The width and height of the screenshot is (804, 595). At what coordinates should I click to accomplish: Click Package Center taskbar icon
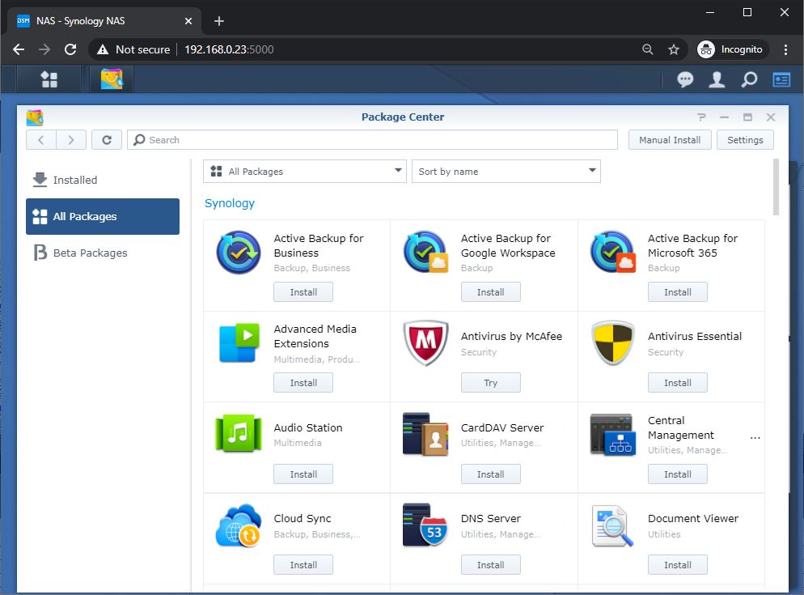click(112, 79)
